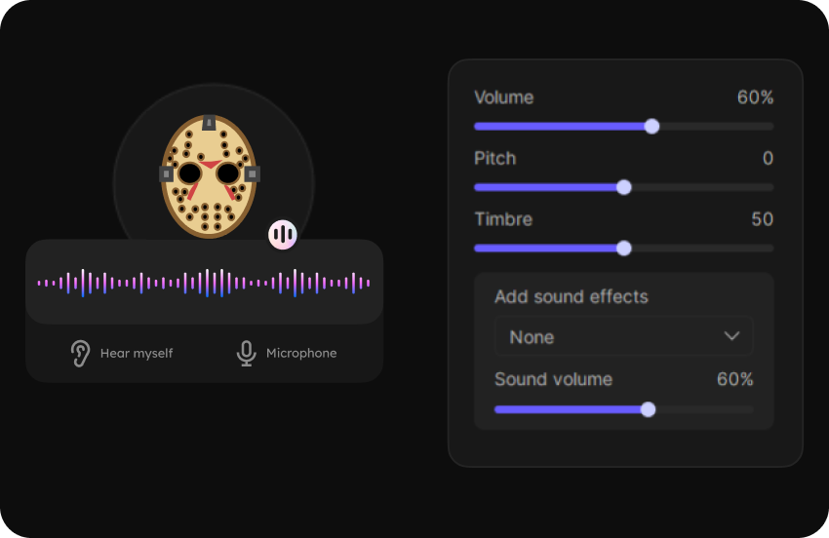Click the Sound volume 60% value
This screenshot has height=538, width=829.
point(735,379)
